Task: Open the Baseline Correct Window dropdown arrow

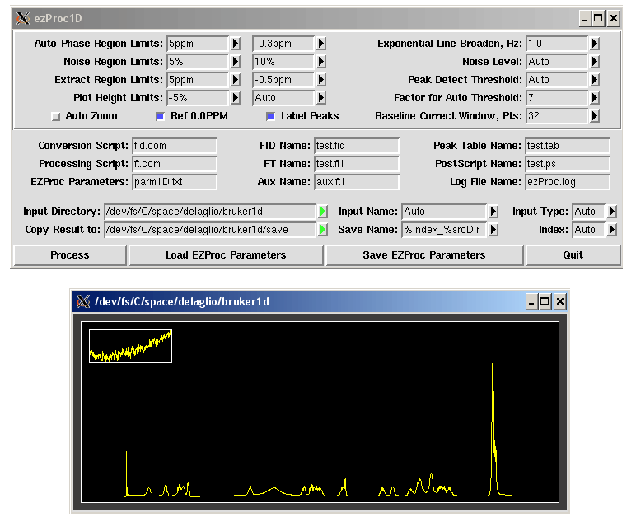Action: (594, 116)
